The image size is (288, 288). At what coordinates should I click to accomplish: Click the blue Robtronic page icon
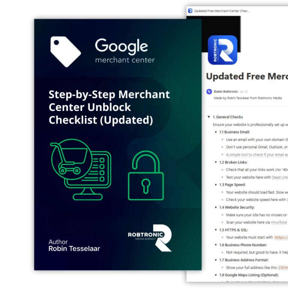tap(222, 50)
